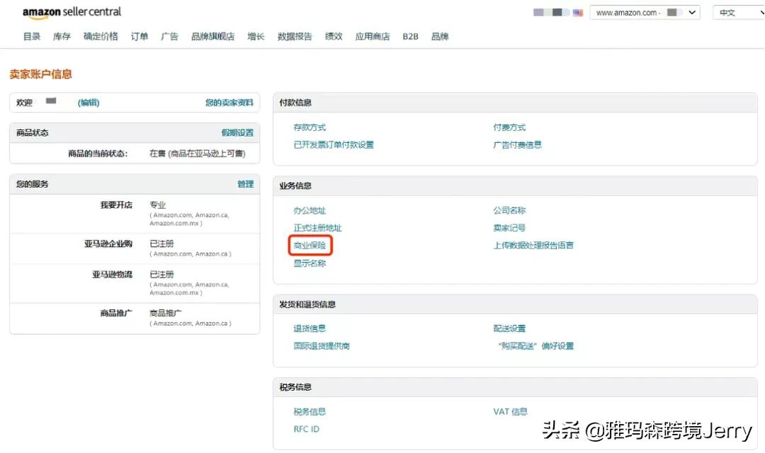This screenshot has width=765, height=453.
Task: Open the B2B navigation menu
Action: point(410,36)
